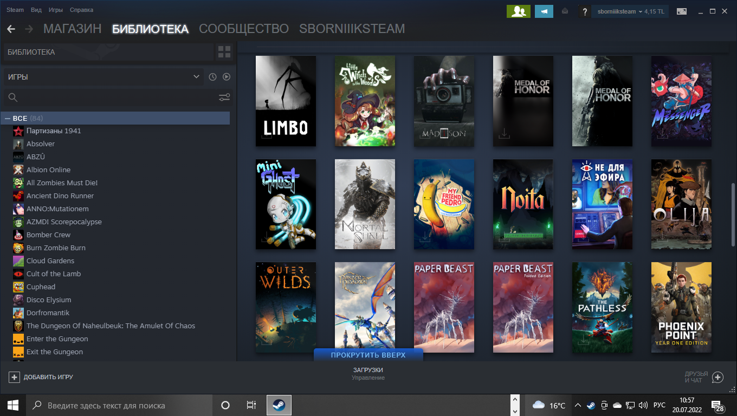The height and width of the screenshot is (416, 737).
Task: Switch to grid collections view icon
Action: (x=224, y=52)
